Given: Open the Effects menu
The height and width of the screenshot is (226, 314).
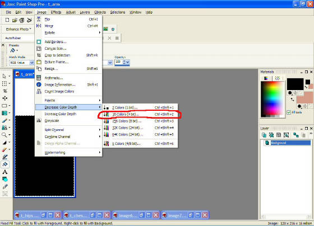Looking at the screenshot, I should pos(56,12).
